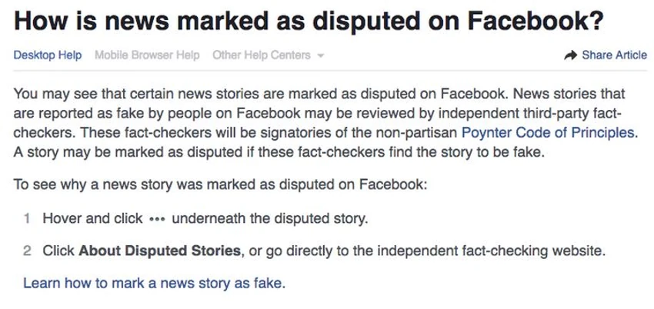The image size is (654, 309).
Task: Click the 'Hover and click' text in step 1
Action: (92, 218)
